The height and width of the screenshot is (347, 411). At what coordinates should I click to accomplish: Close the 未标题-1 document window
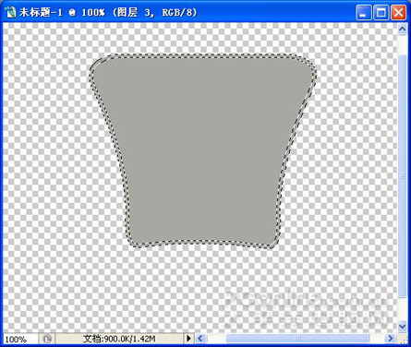click(x=398, y=13)
